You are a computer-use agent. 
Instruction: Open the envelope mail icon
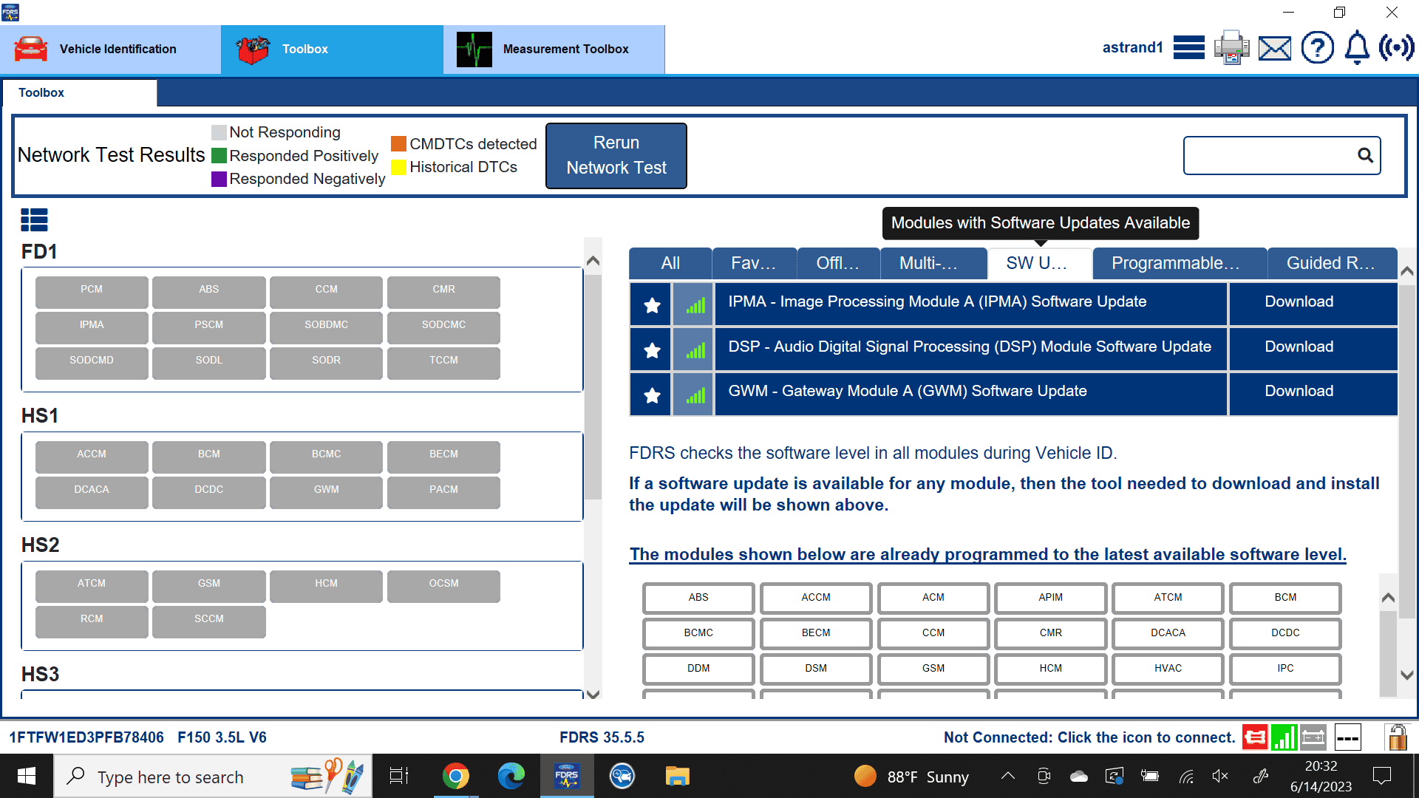(1275, 49)
